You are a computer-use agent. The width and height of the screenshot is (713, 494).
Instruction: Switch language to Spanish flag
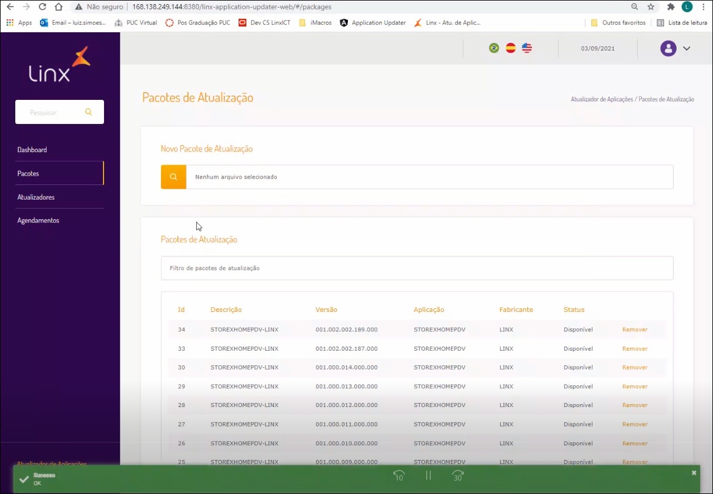(x=511, y=48)
